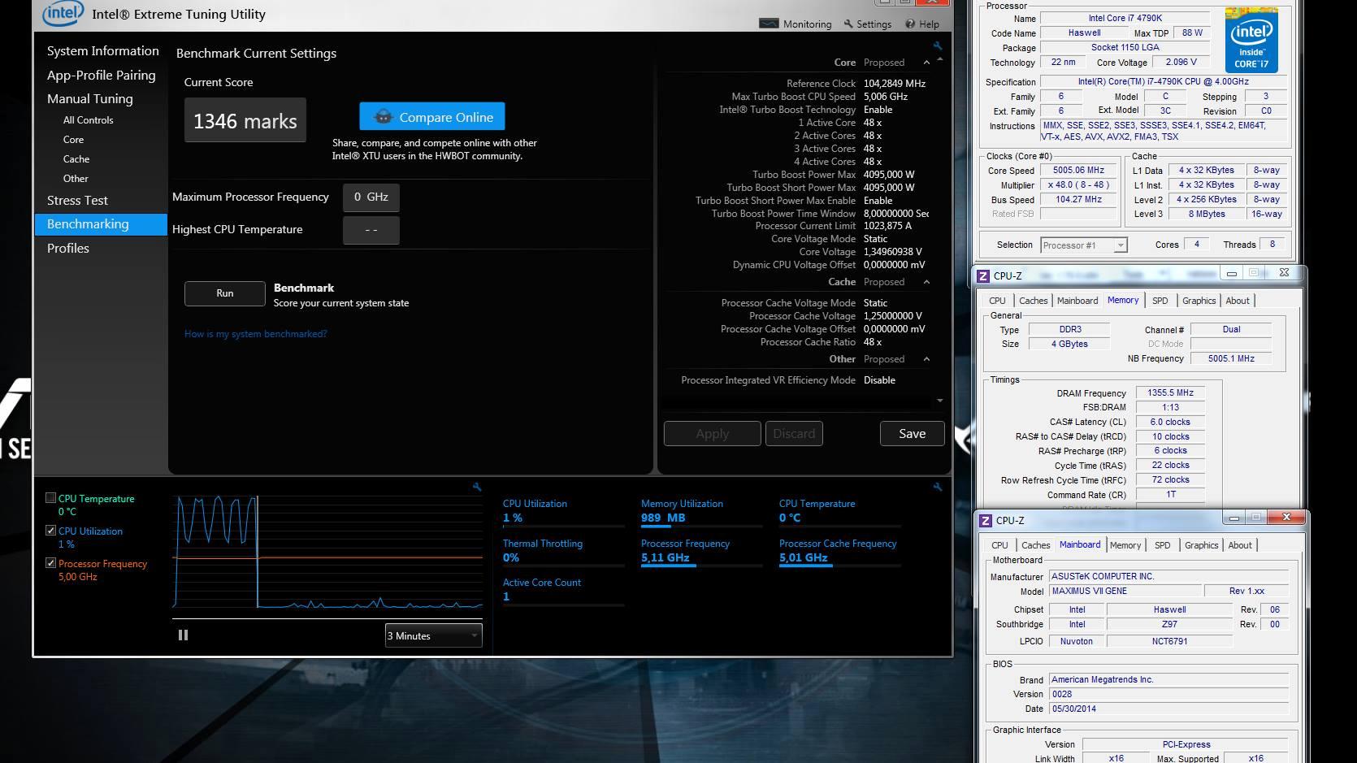This screenshot has width=1357, height=763.
Task: Select Core under Manual Tuning
Action: click(73, 139)
